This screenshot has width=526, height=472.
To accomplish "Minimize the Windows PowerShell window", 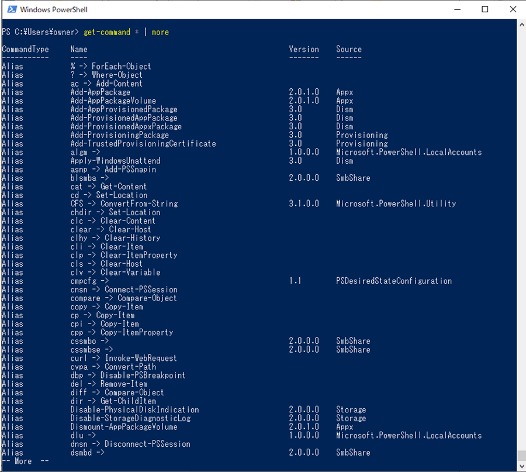I will click(457, 9).
